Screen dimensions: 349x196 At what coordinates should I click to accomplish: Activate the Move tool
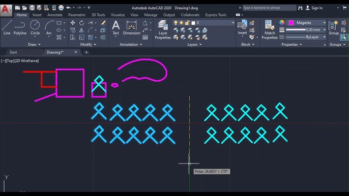[x=73, y=23]
